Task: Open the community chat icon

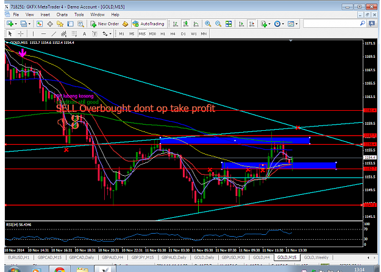Action: tap(372, 24)
